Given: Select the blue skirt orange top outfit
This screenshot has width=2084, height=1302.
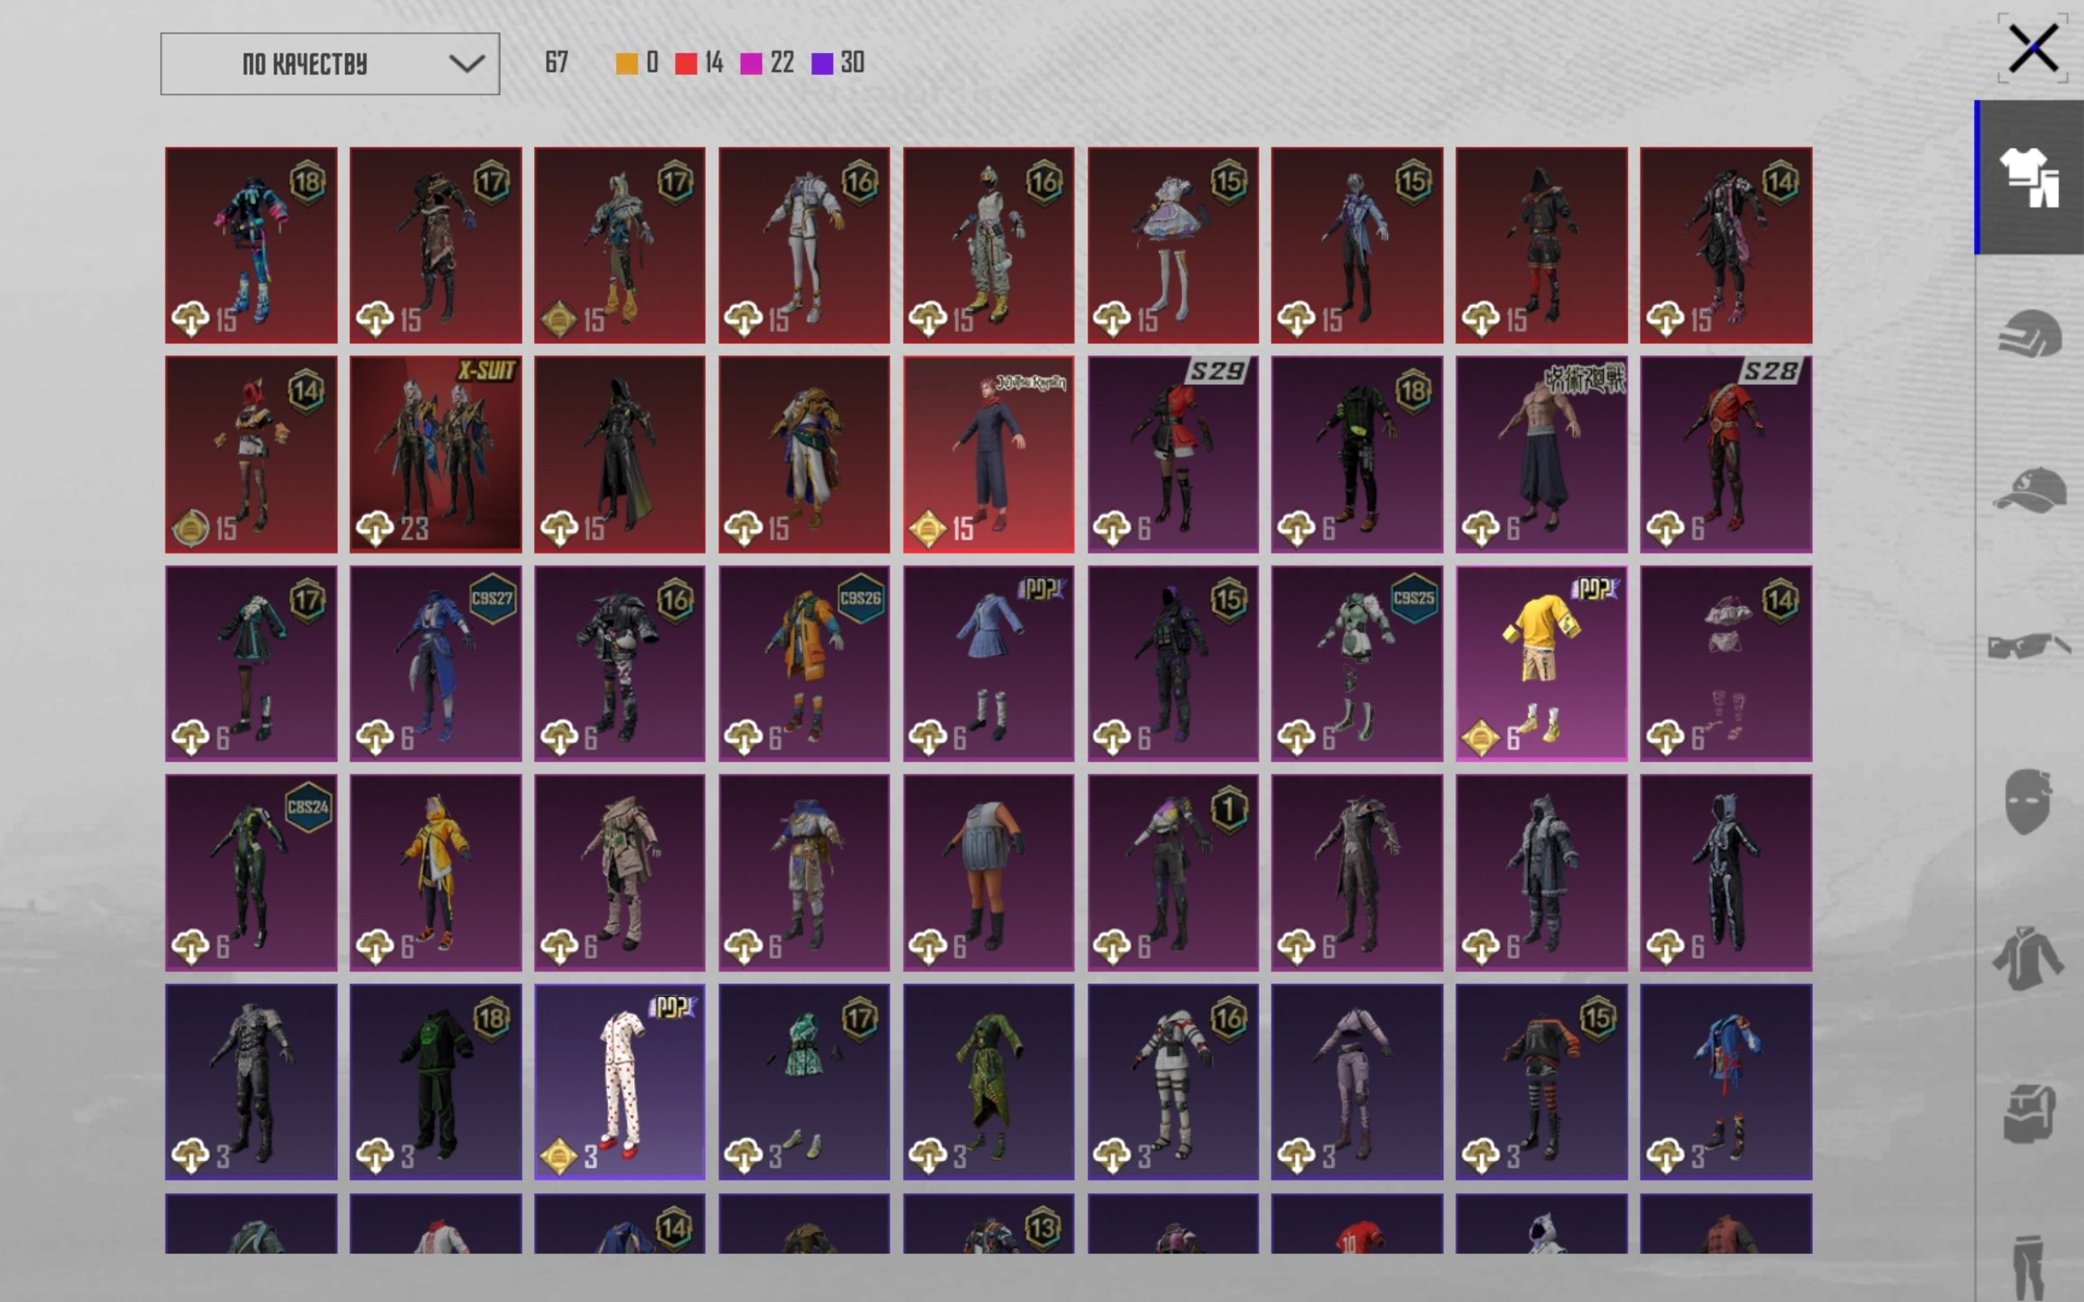Looking at the screenshot, I should pyautogui.click(x=988, y=872).
